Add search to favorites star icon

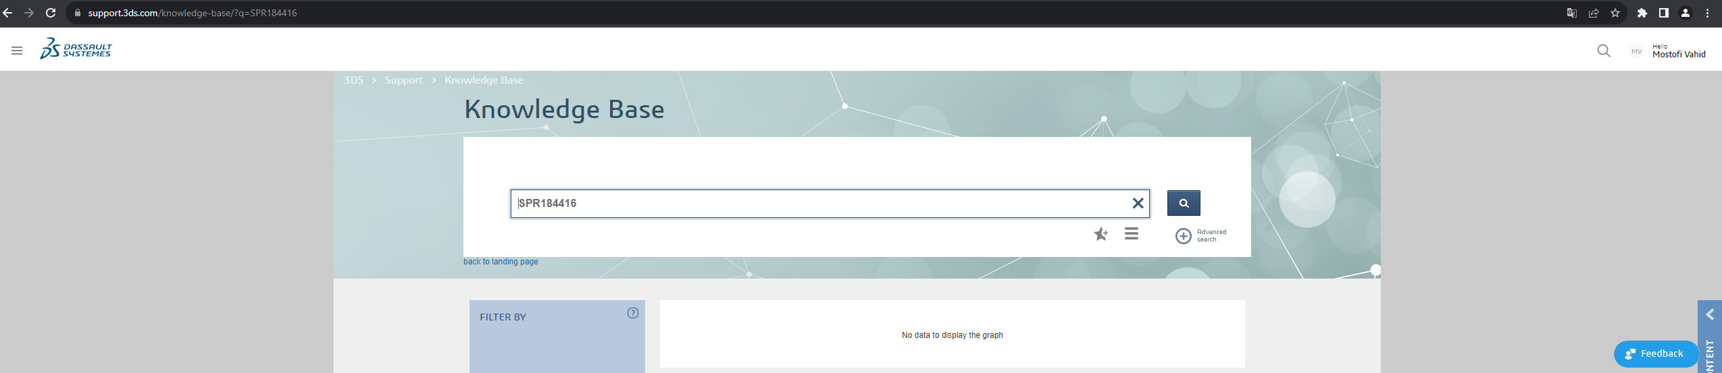pos(1100,234)
